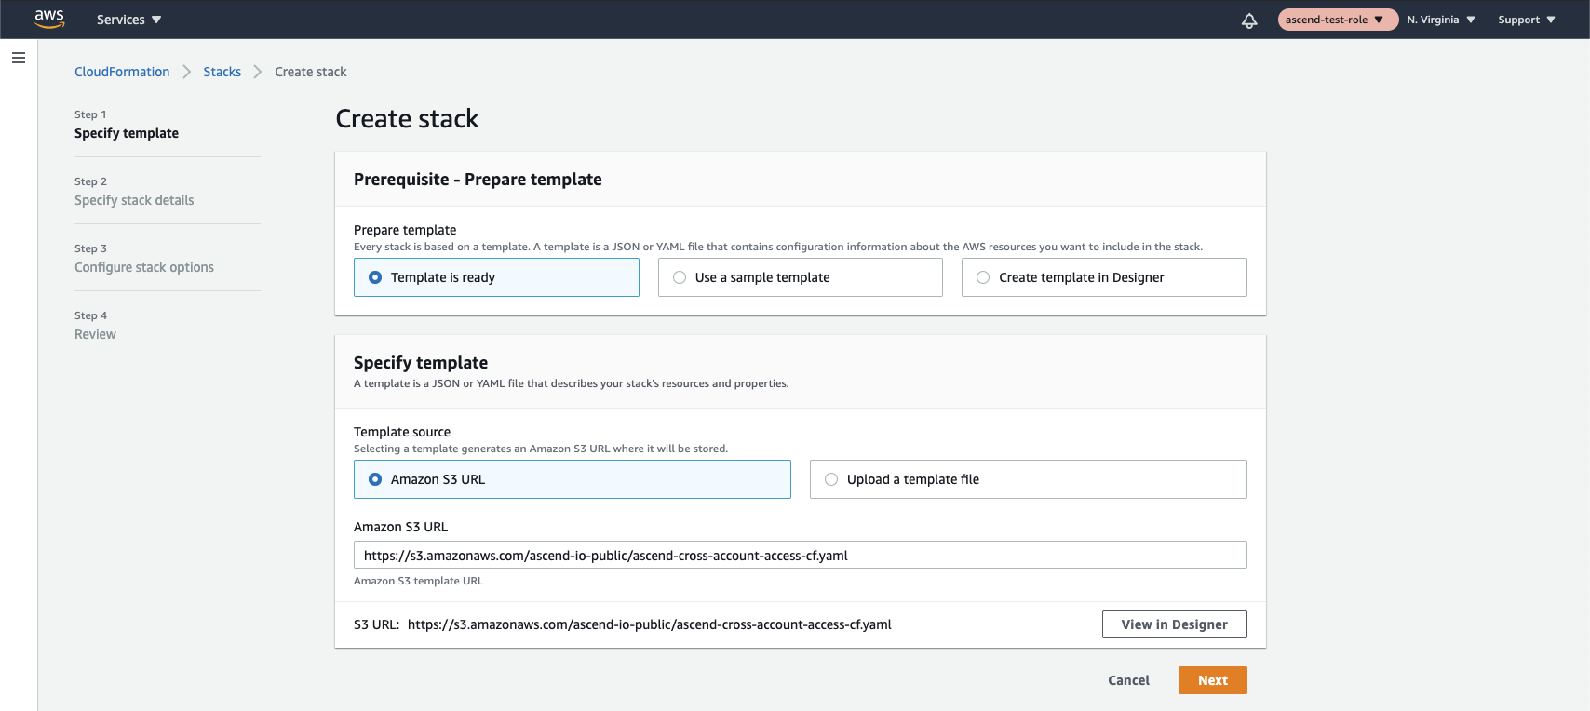Open the notifications bell icon
Image resolution: width=1590 pixels, height=711 pixels.
1249,20
